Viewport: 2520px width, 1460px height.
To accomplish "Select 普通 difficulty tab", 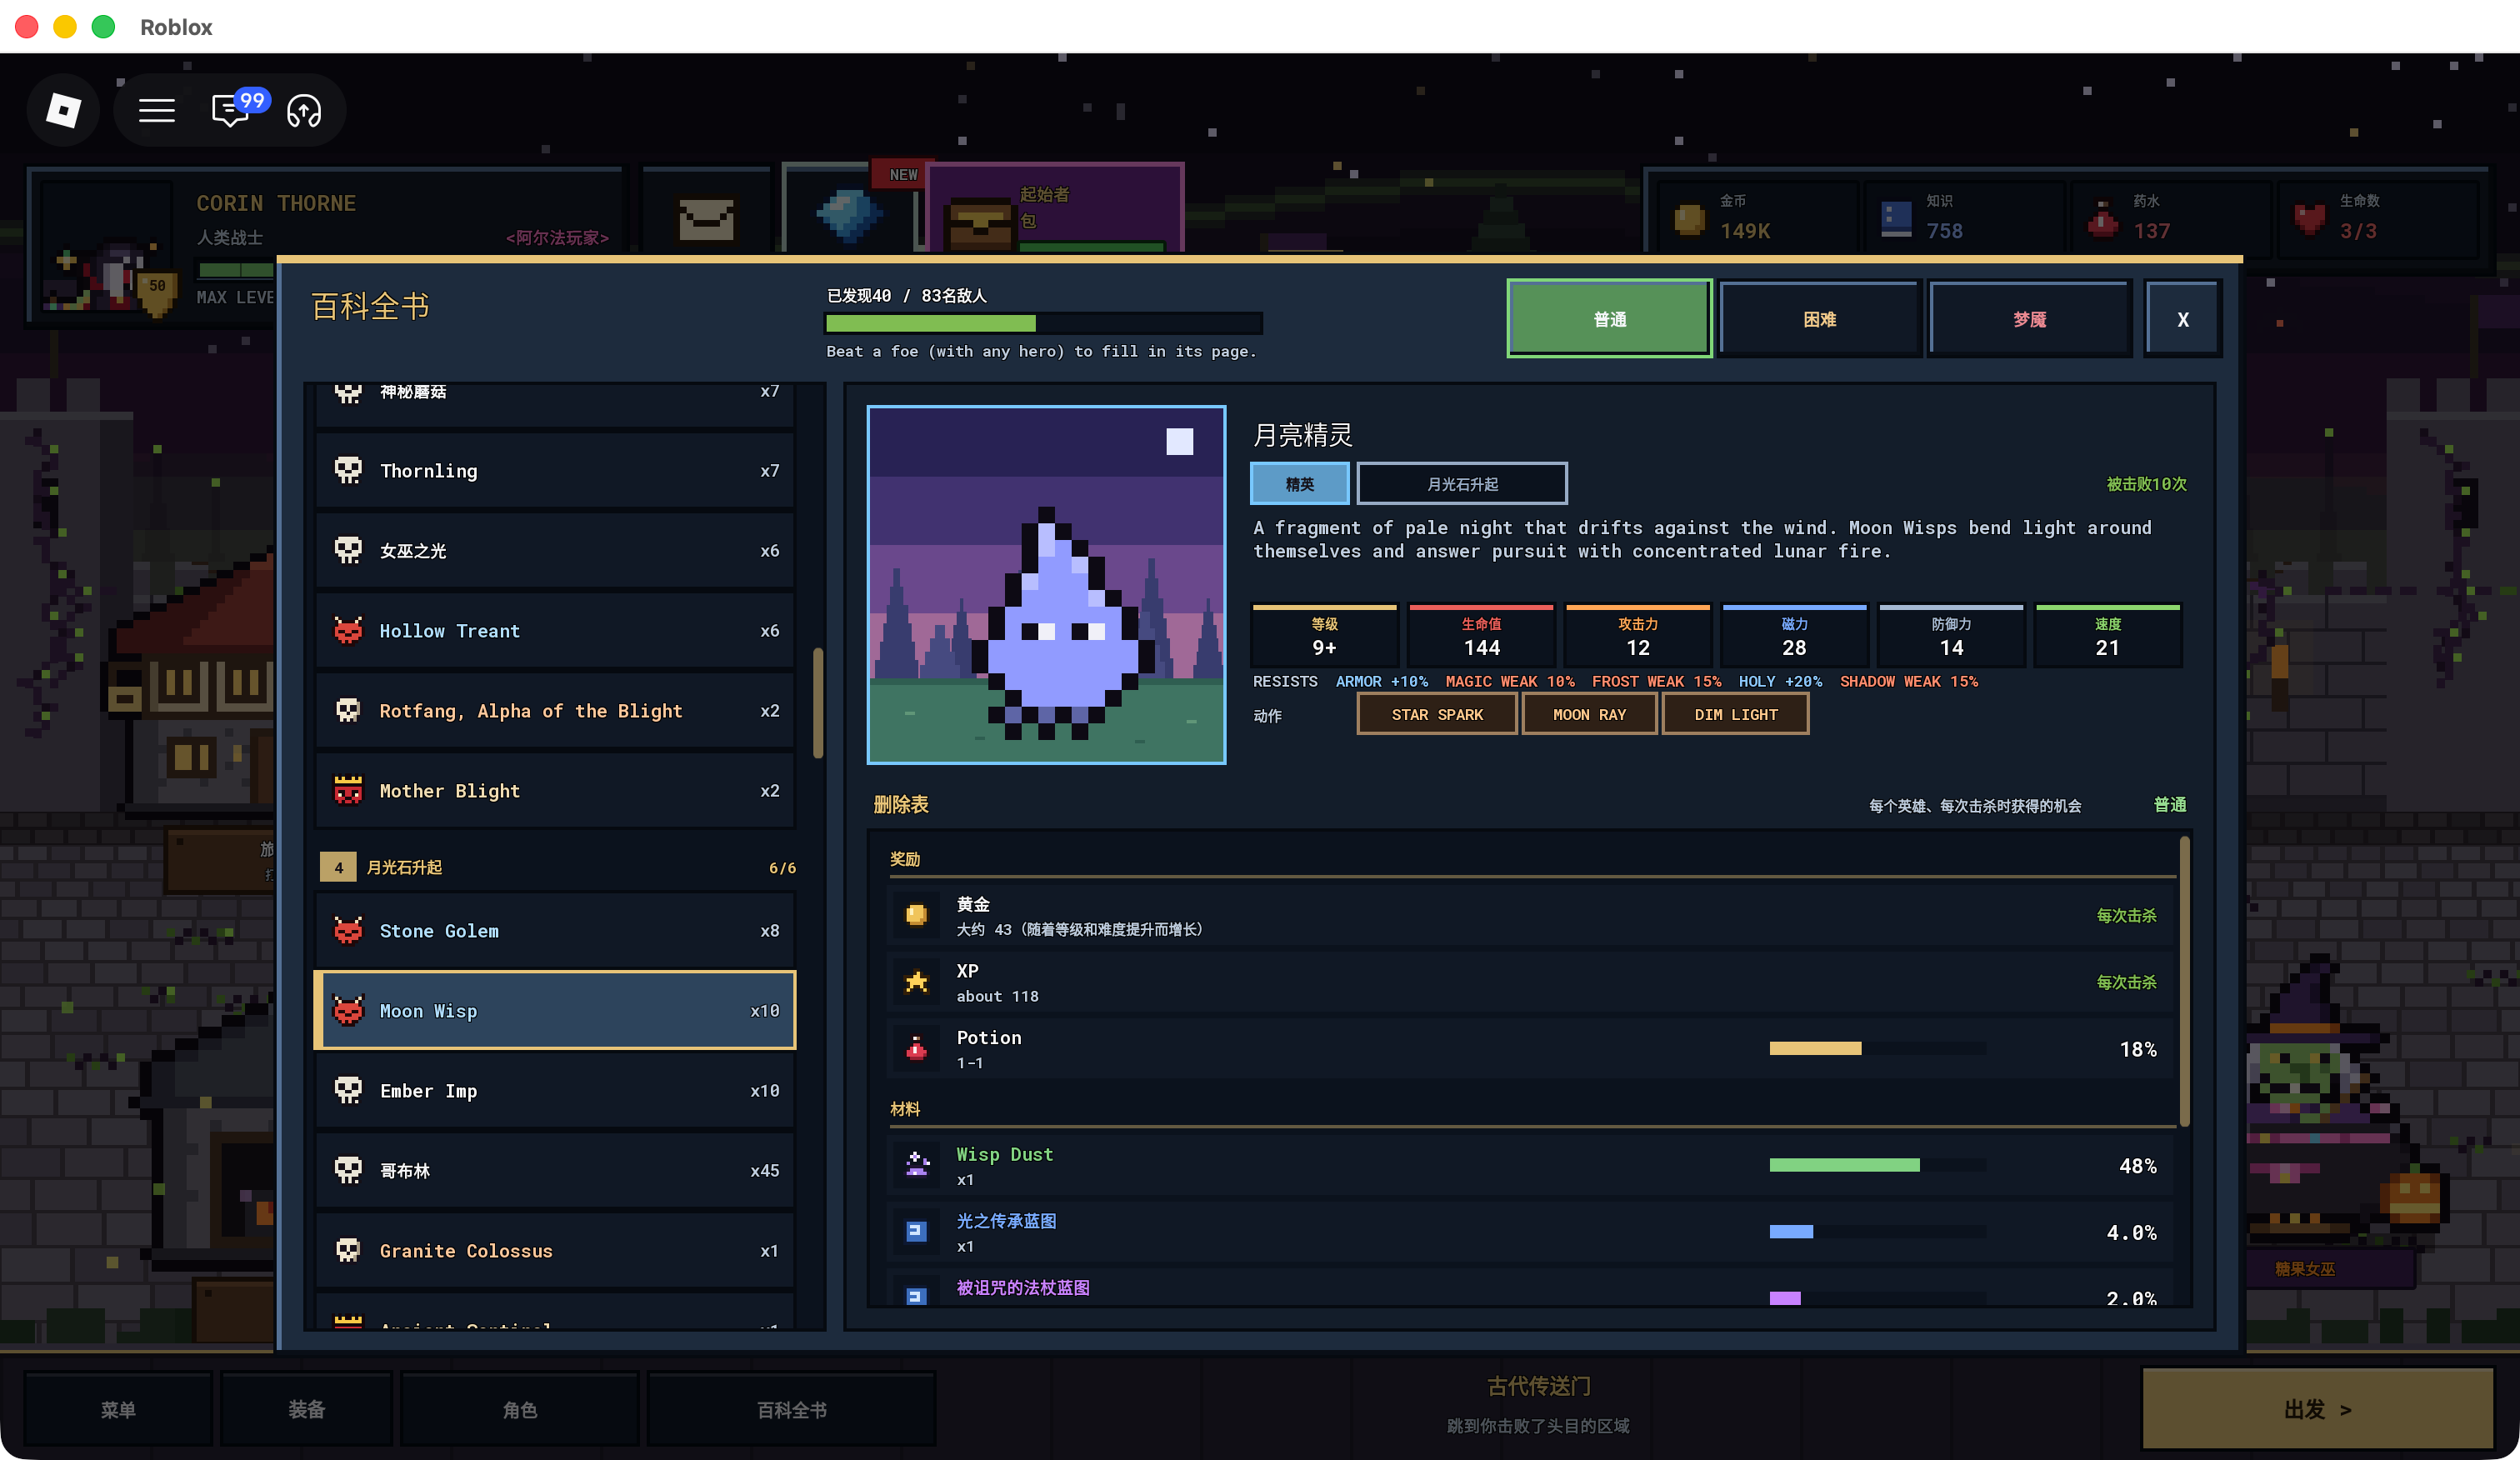I will tap(1610, 319).
